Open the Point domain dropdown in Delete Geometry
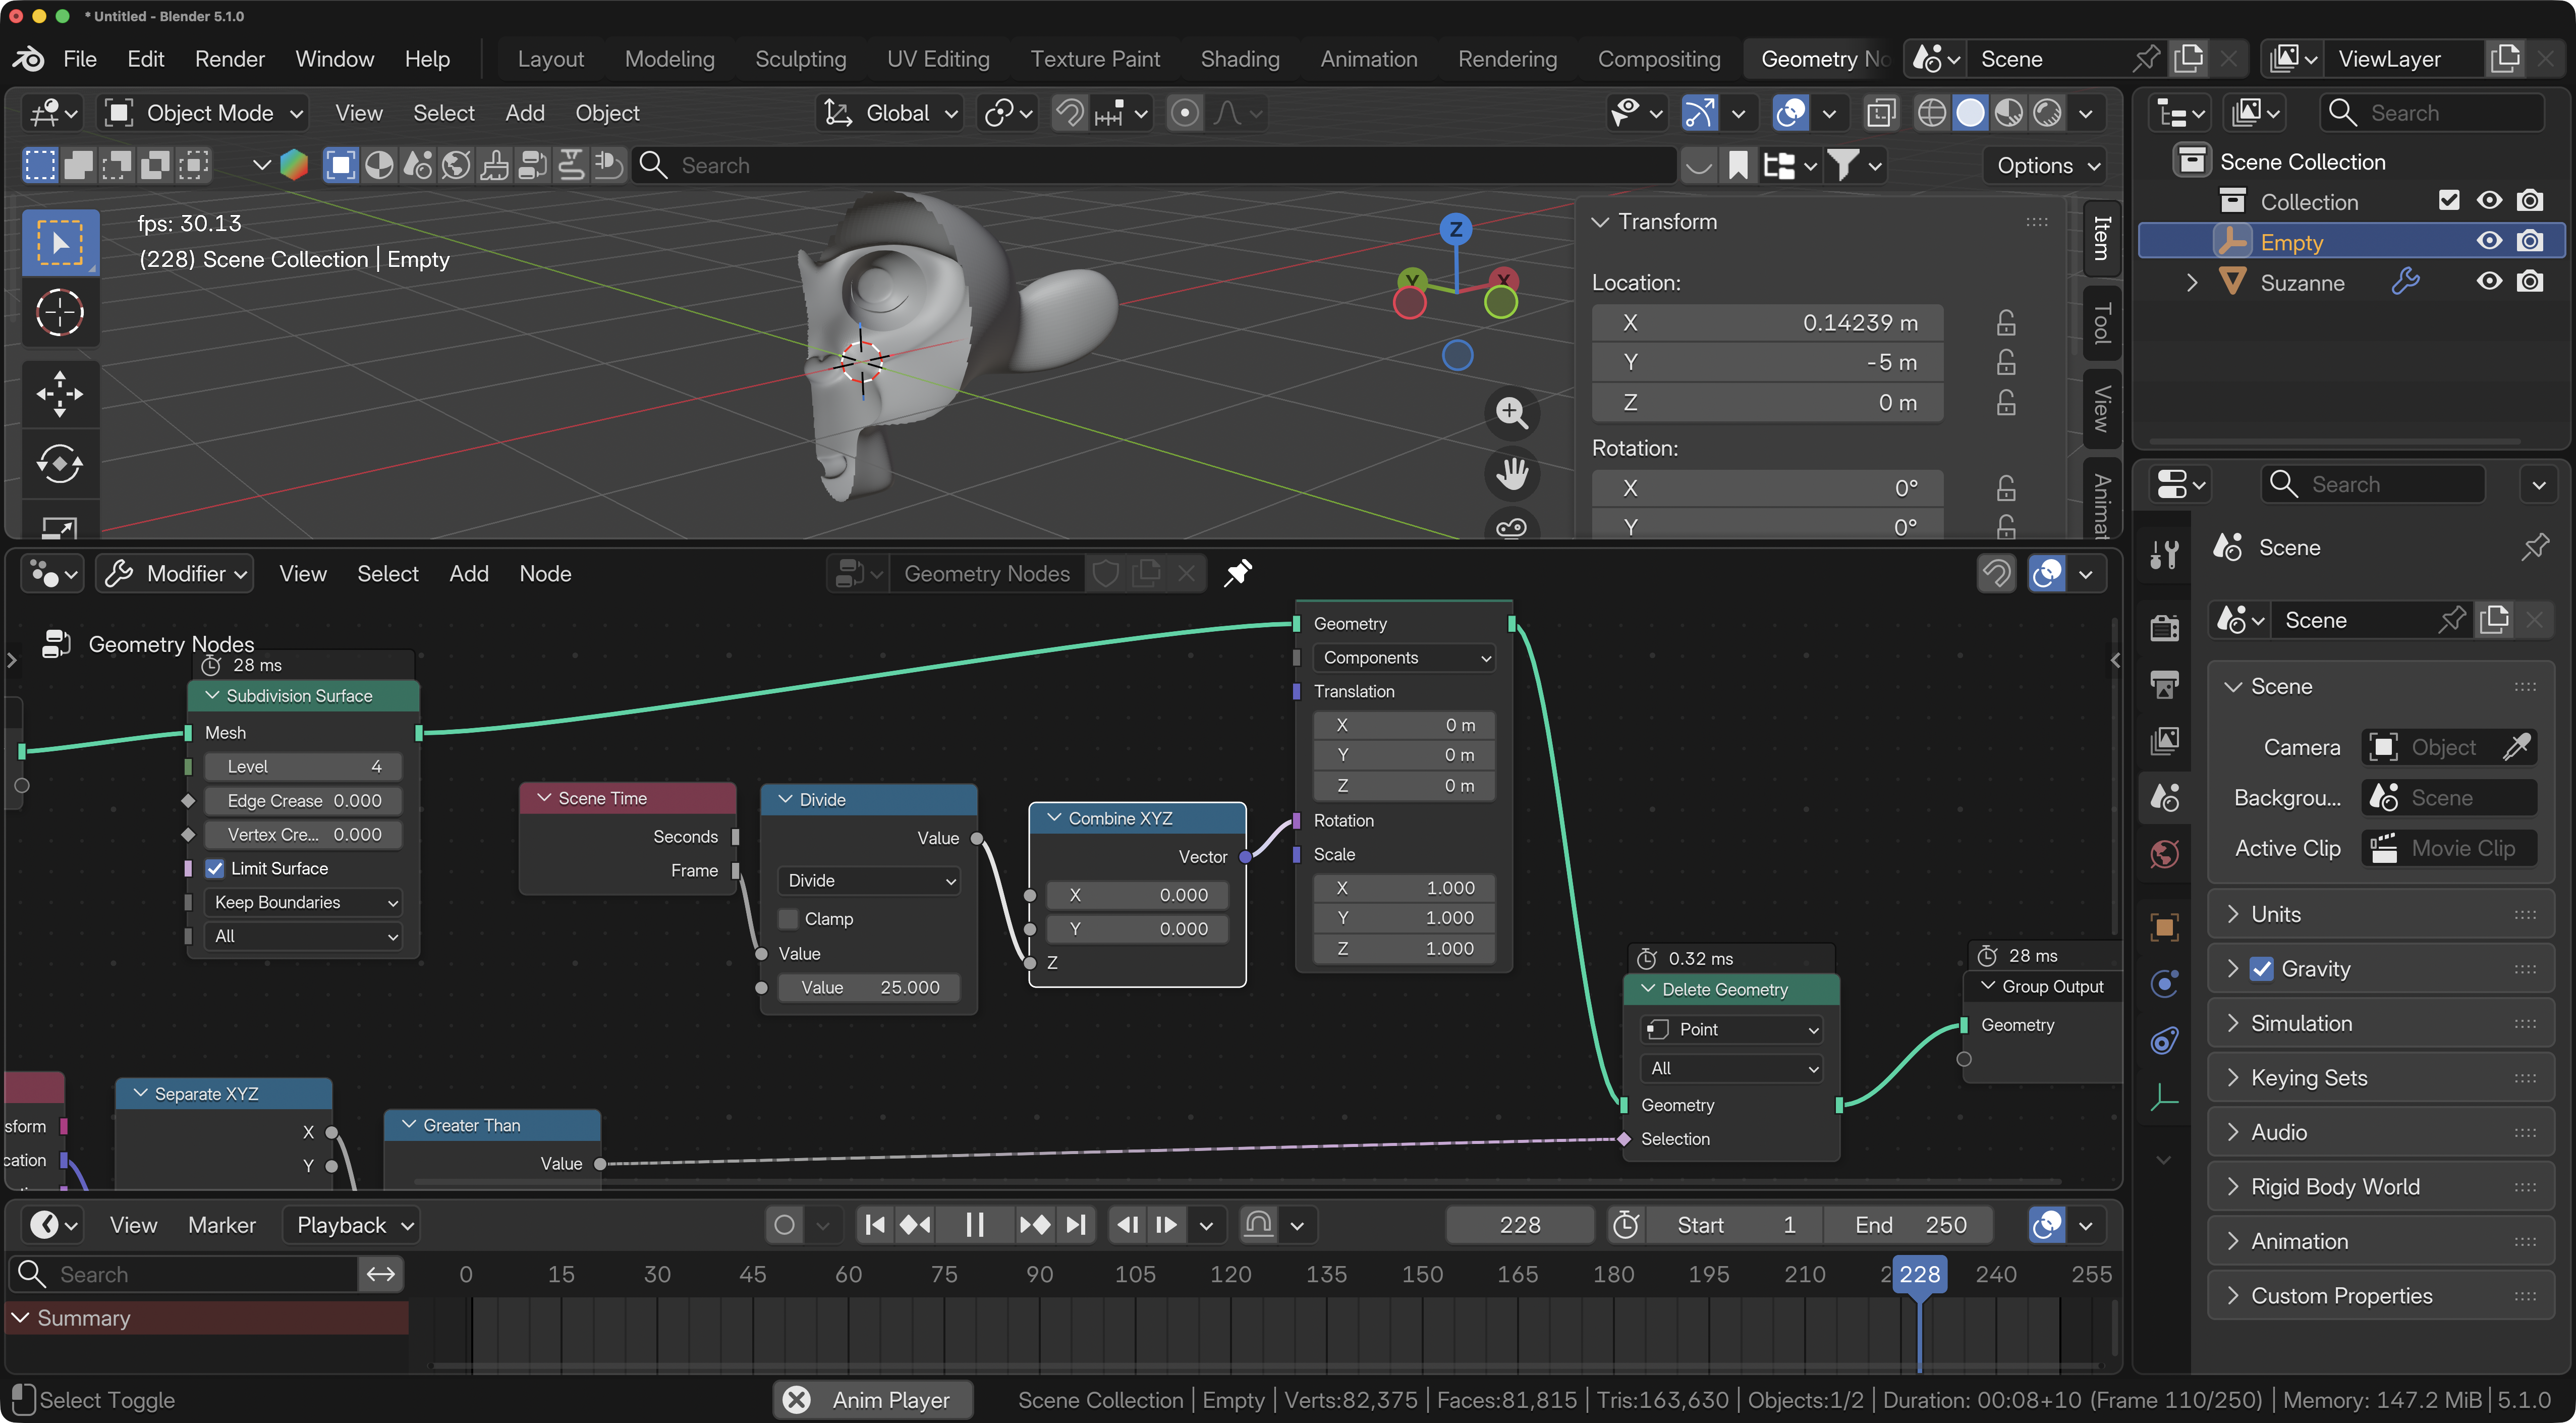2576x1423 pixels. point(1731,1029)
